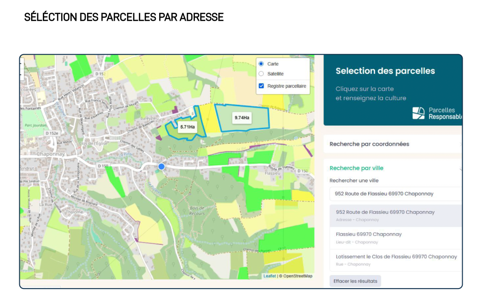The width and height of the screenshot is (482, 305).
Task: Select the Carte map mode
Action: coord(262,63)
